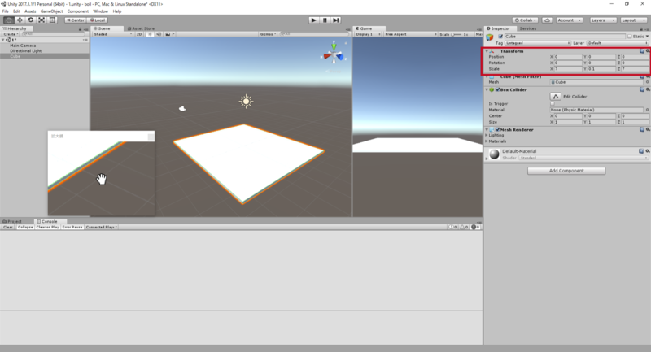Click the Local handle rotation button

click(98, 20)
